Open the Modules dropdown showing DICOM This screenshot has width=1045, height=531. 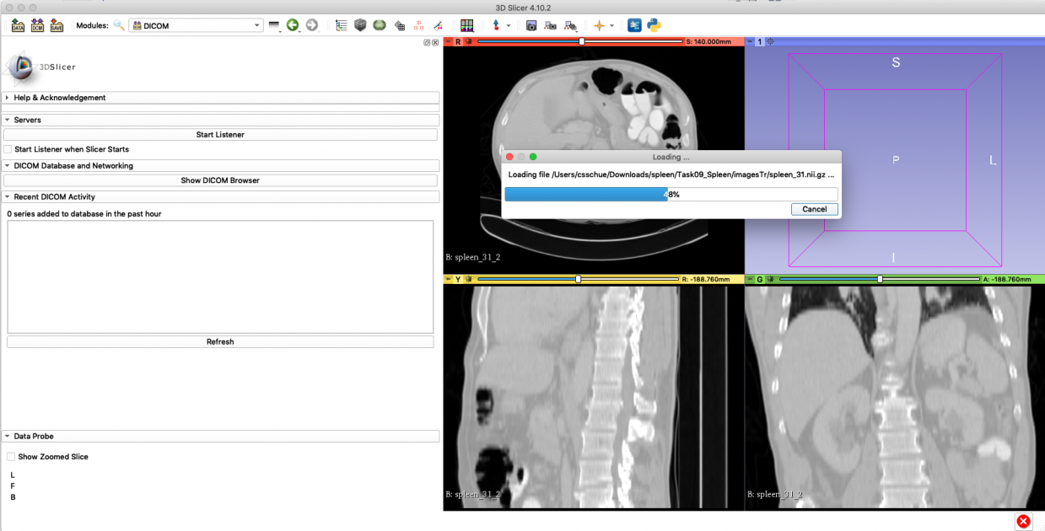click(196, 24)
